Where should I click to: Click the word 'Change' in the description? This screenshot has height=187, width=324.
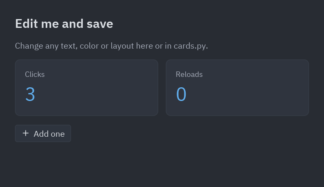click(x=29, y=46)
